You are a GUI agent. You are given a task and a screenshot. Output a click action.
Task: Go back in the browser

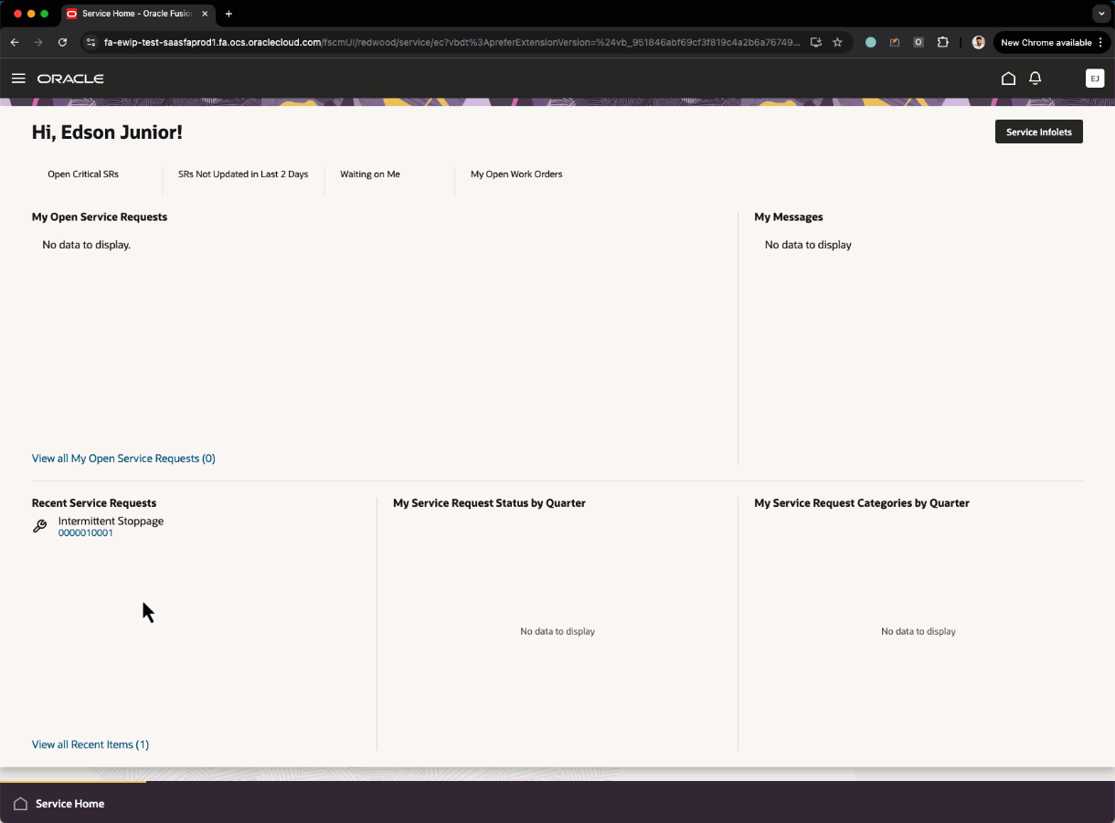click(x=15, y=42)
